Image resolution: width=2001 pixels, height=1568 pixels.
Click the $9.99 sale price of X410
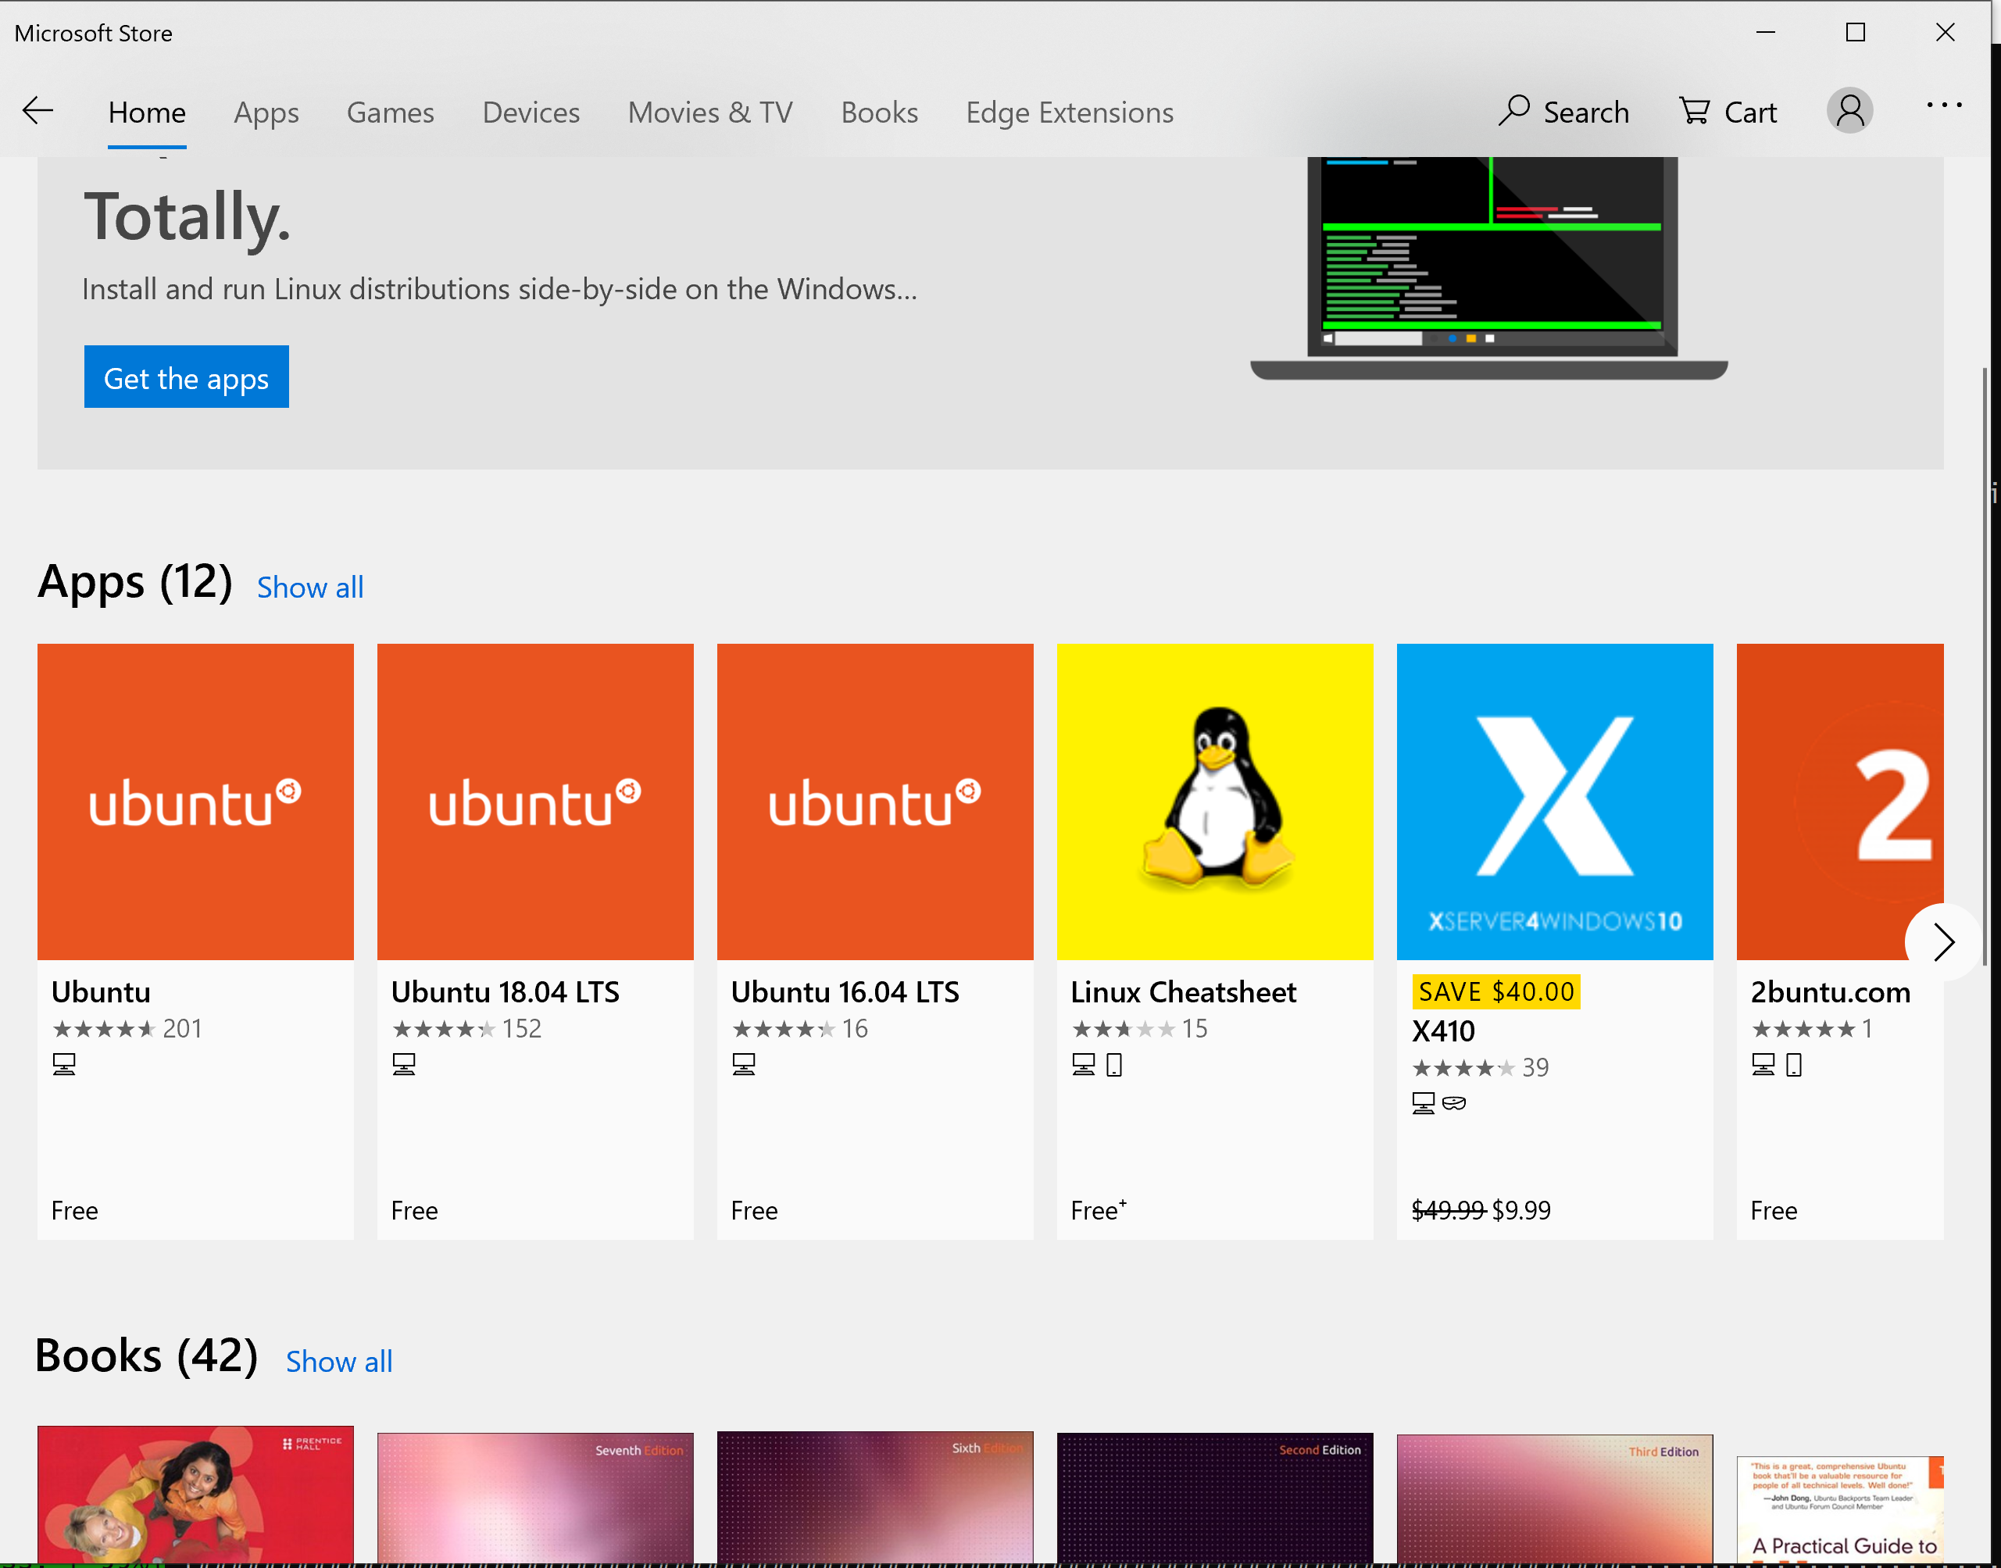(x=1522, y=1210)
